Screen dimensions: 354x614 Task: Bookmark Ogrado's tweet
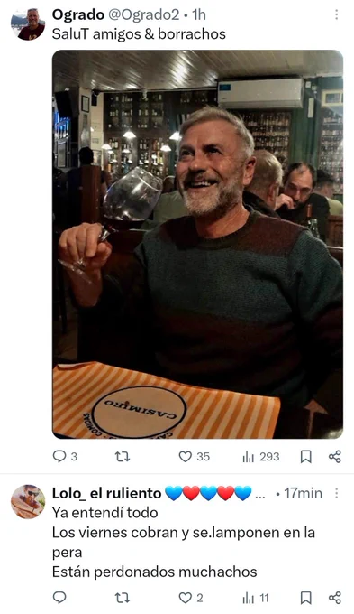pos(306,456)
